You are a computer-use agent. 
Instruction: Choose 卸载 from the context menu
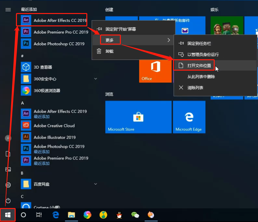pyautogui.click(x=133, y=51)
